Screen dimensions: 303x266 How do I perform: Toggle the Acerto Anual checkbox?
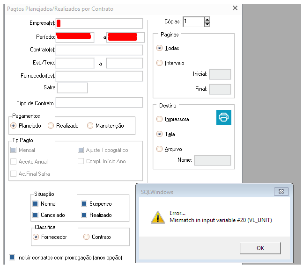pyautogui.click(x=13, y=161)
